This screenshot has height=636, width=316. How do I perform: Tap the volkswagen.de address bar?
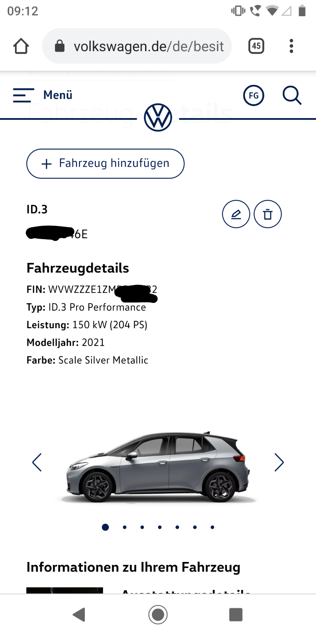click(137, 46)
